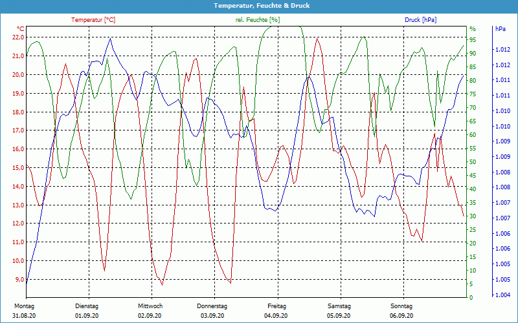
Task: Click green humidity axis value '70'
Action: click(x=473, y=108)
